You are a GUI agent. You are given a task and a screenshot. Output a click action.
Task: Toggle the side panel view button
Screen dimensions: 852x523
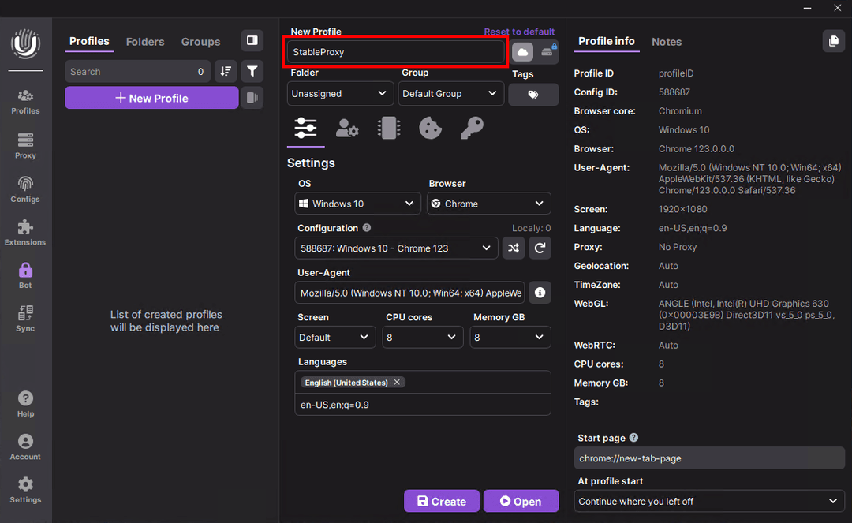pyautogui.click(x=252, y=41)
